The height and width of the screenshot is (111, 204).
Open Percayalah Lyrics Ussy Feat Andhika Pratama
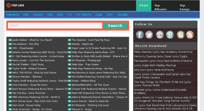[x=163, y=61]
